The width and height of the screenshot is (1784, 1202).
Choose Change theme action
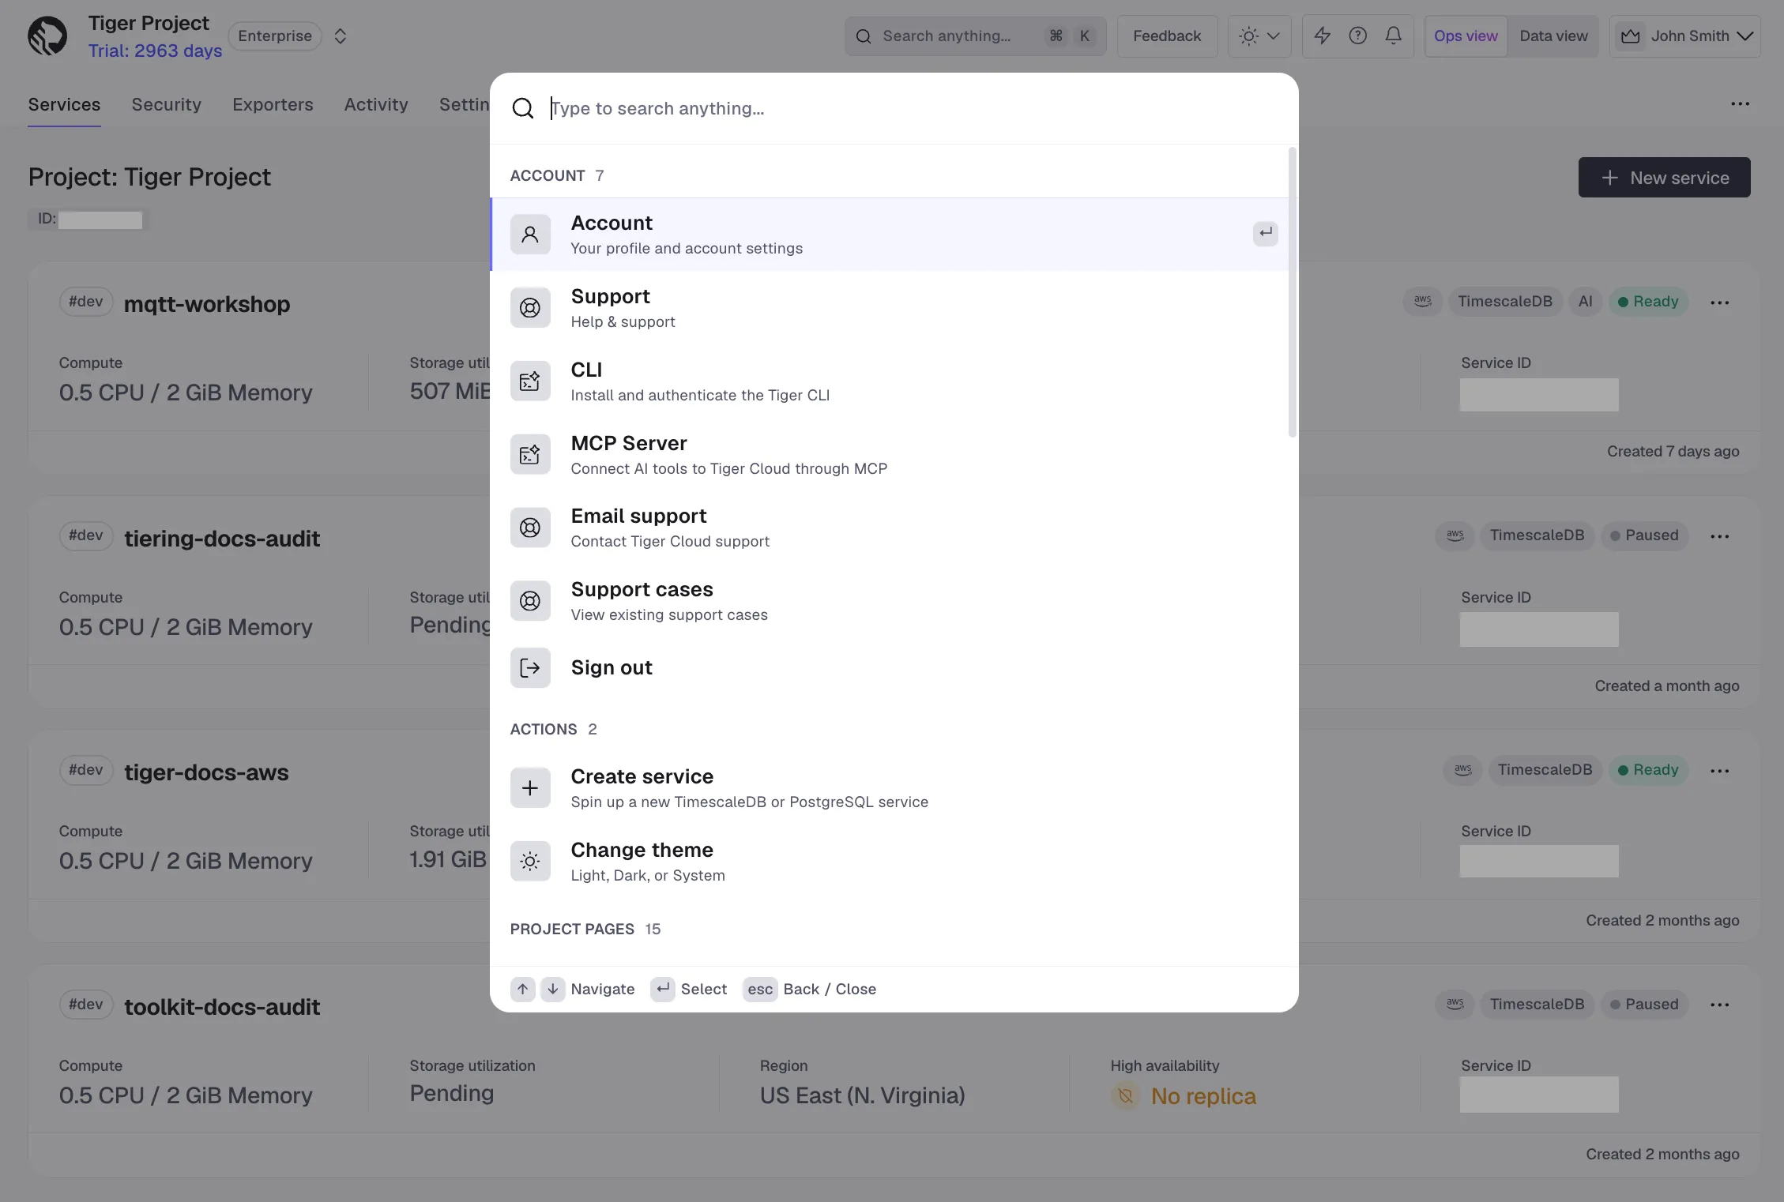(890, 862)
